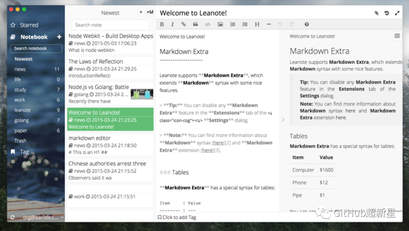
Task: Open the attachments paperclip icon
Action: pos(376,13)
